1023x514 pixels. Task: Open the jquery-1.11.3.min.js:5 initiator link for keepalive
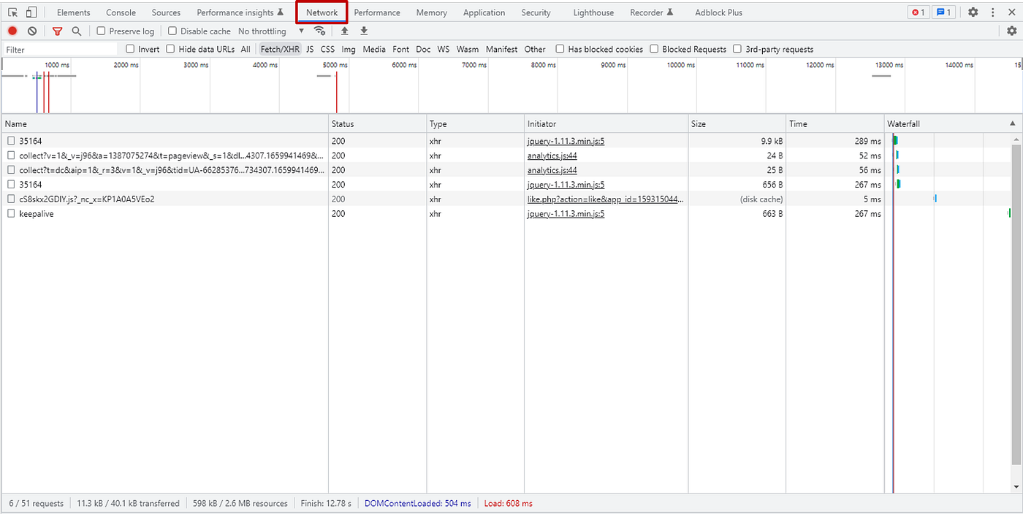click(x=566, y=214)
